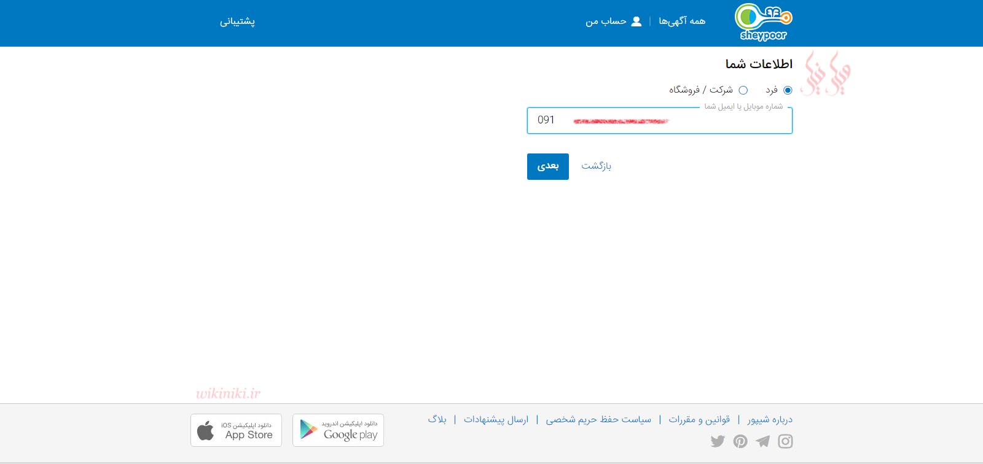Download app from Google Play badge
983x464 pixels.
click(338, 430)
